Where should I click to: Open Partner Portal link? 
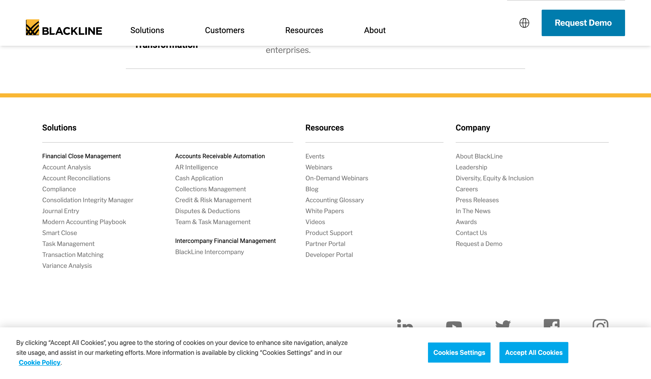pyautogui.click(x=325, y=244)
